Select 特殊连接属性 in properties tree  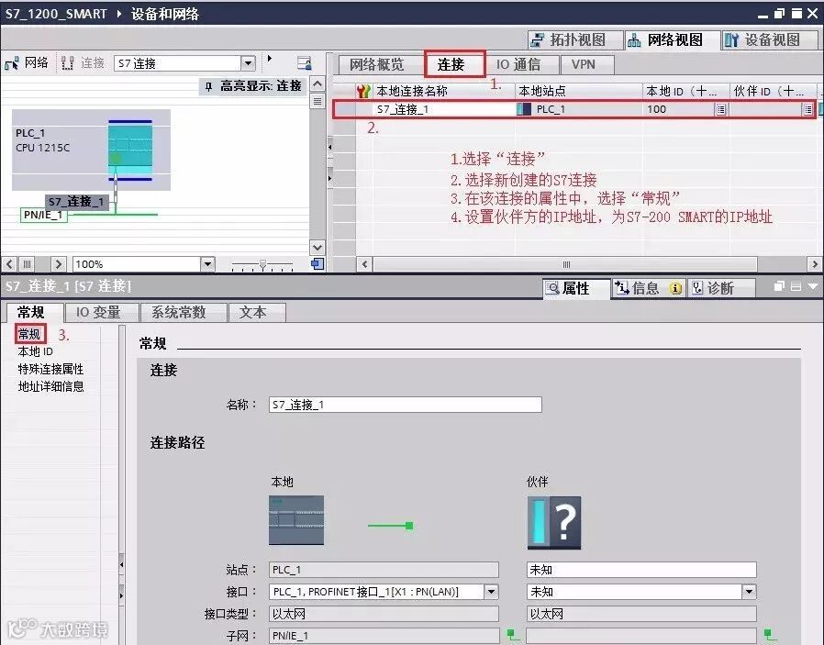[x=51, y=369]
